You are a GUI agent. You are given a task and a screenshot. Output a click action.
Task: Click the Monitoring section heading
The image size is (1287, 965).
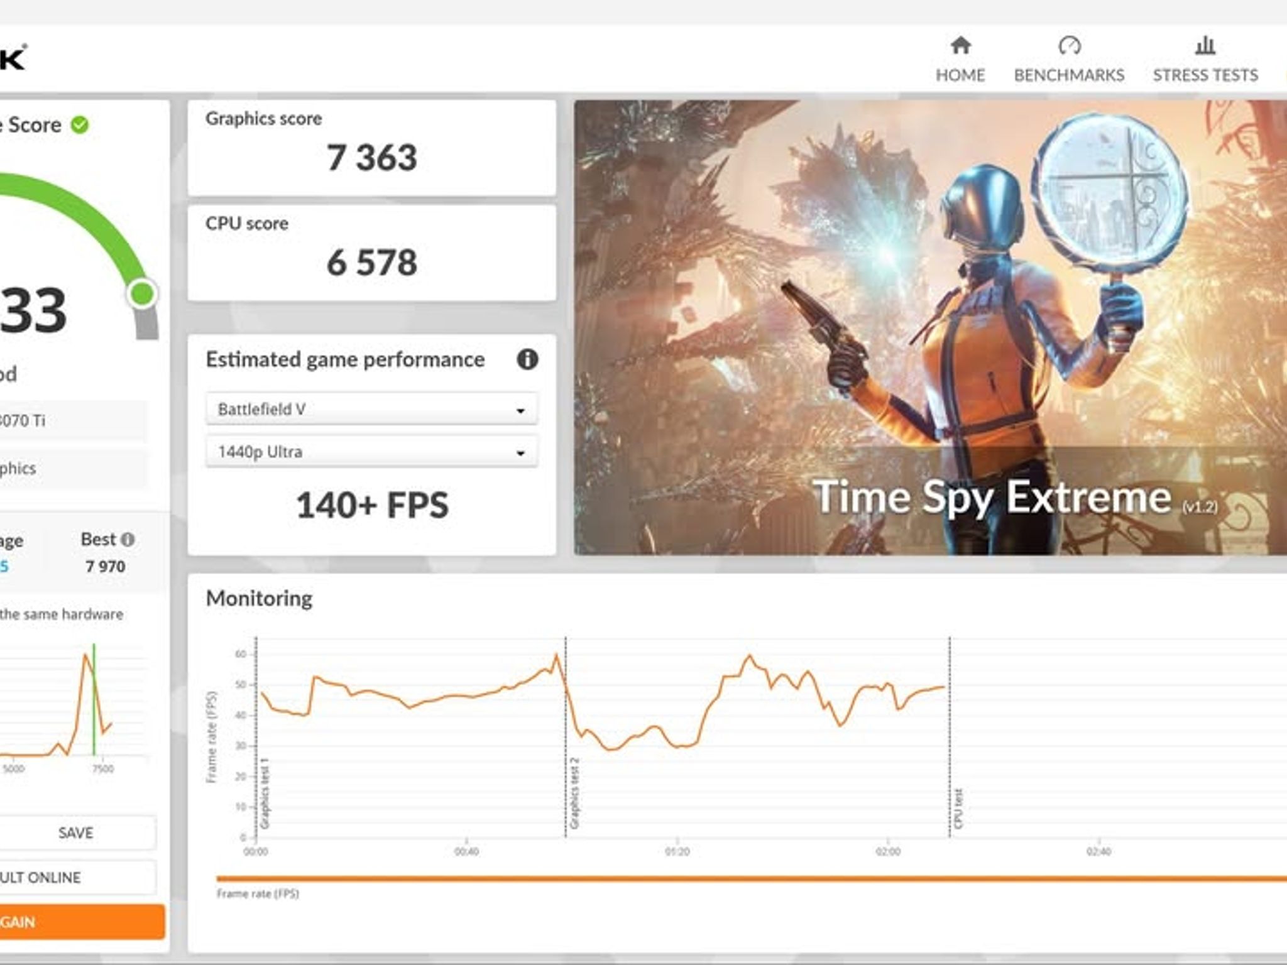259,598
